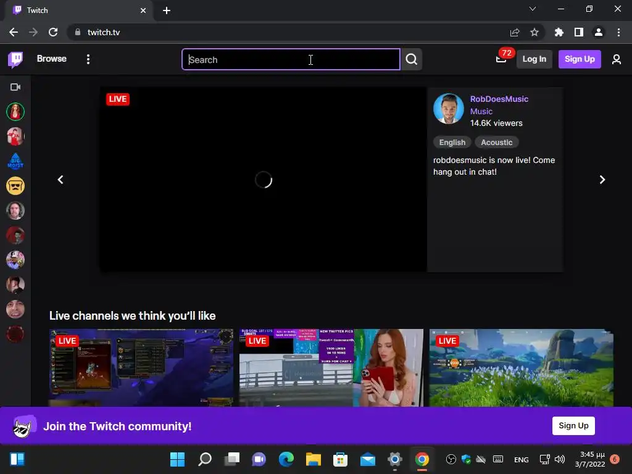Open the Widgets panel icon in taskbar
Image resolution: width=632 pixels, height=474 pixels.
tap(17, 459)
